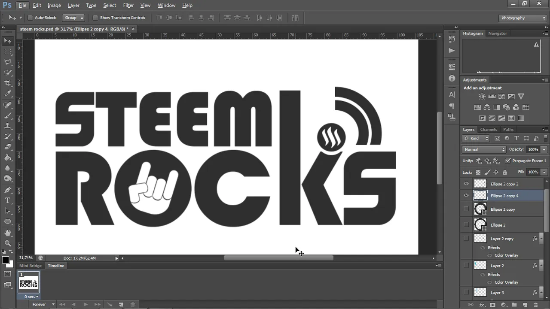Select the Eraser tool
This screenshot has width=550, height=309.
[8, 147]
